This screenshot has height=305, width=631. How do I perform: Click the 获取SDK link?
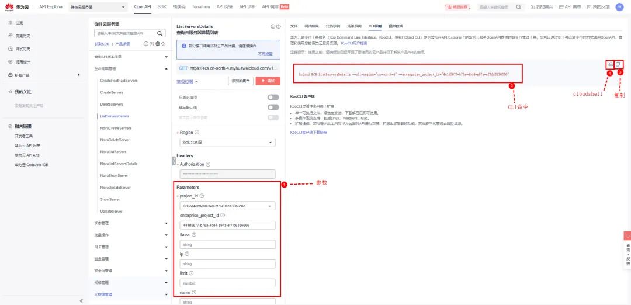point(102,44)
